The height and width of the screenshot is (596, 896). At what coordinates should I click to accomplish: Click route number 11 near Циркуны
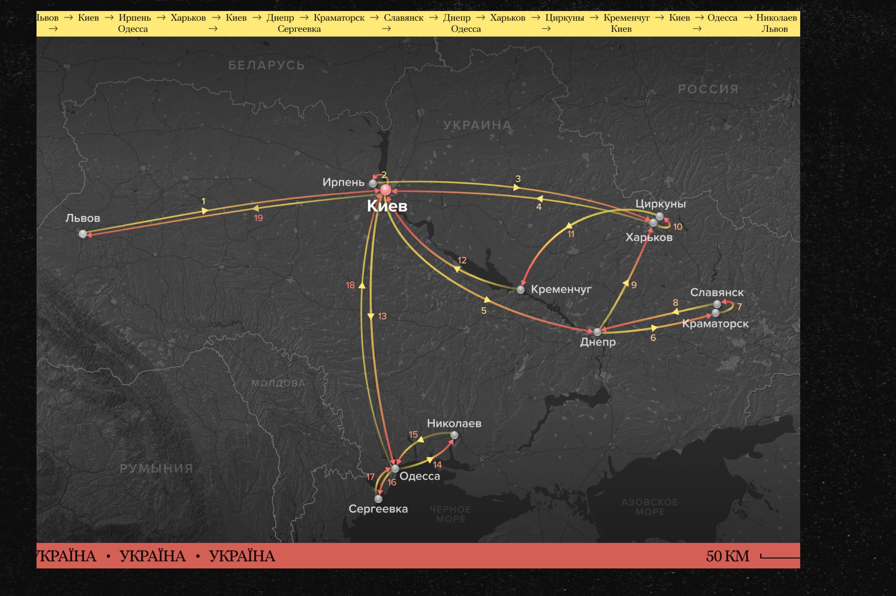[571, 234]
